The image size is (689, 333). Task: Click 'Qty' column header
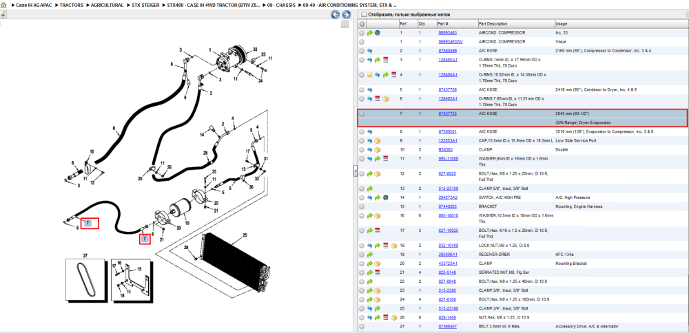pos(422,23)
